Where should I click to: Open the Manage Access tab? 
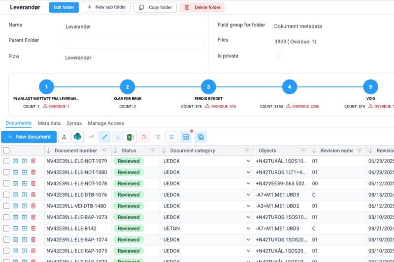106,123
